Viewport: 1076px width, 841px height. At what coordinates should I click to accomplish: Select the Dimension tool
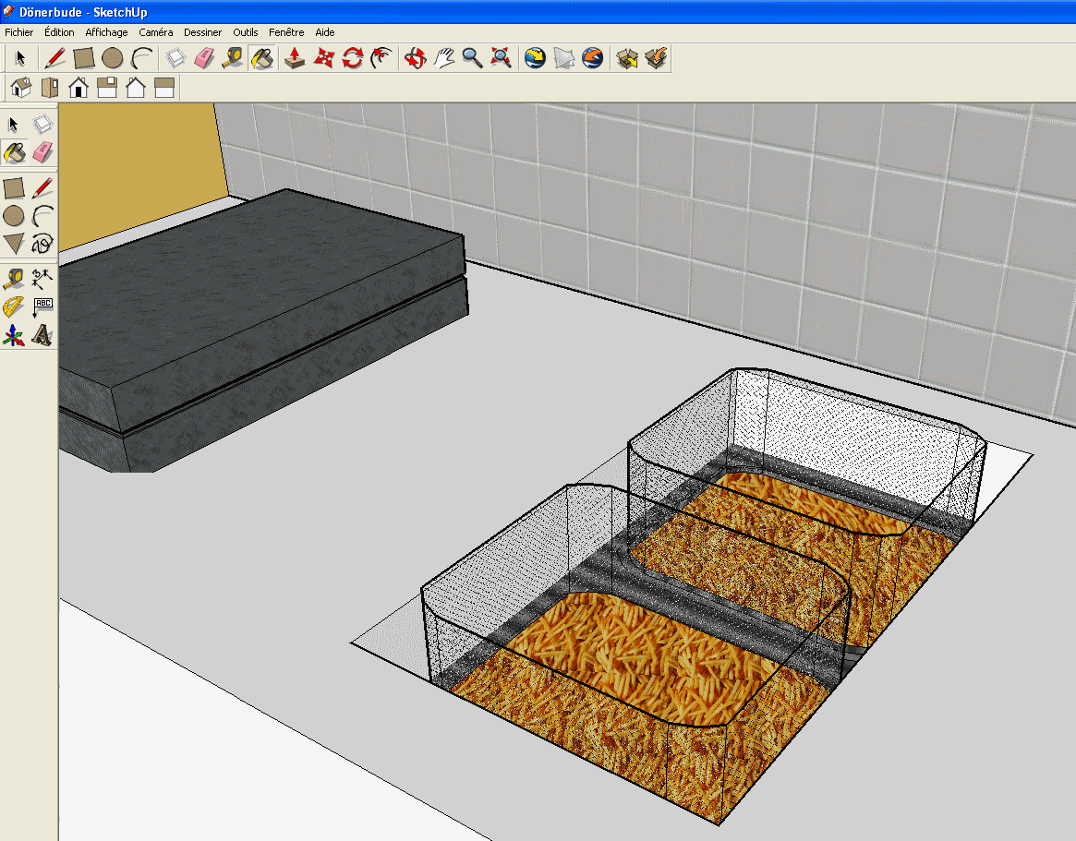tap(42, 276)
